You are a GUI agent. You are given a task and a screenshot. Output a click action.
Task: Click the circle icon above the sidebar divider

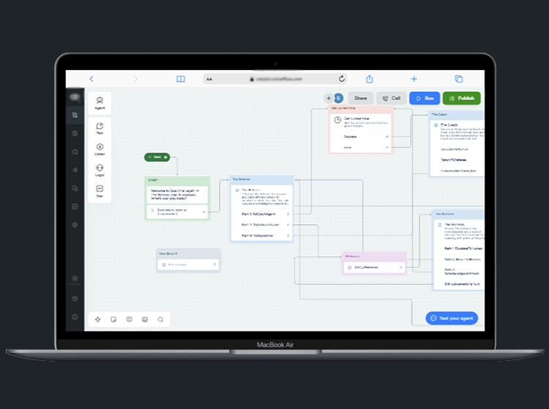(75, 278)
